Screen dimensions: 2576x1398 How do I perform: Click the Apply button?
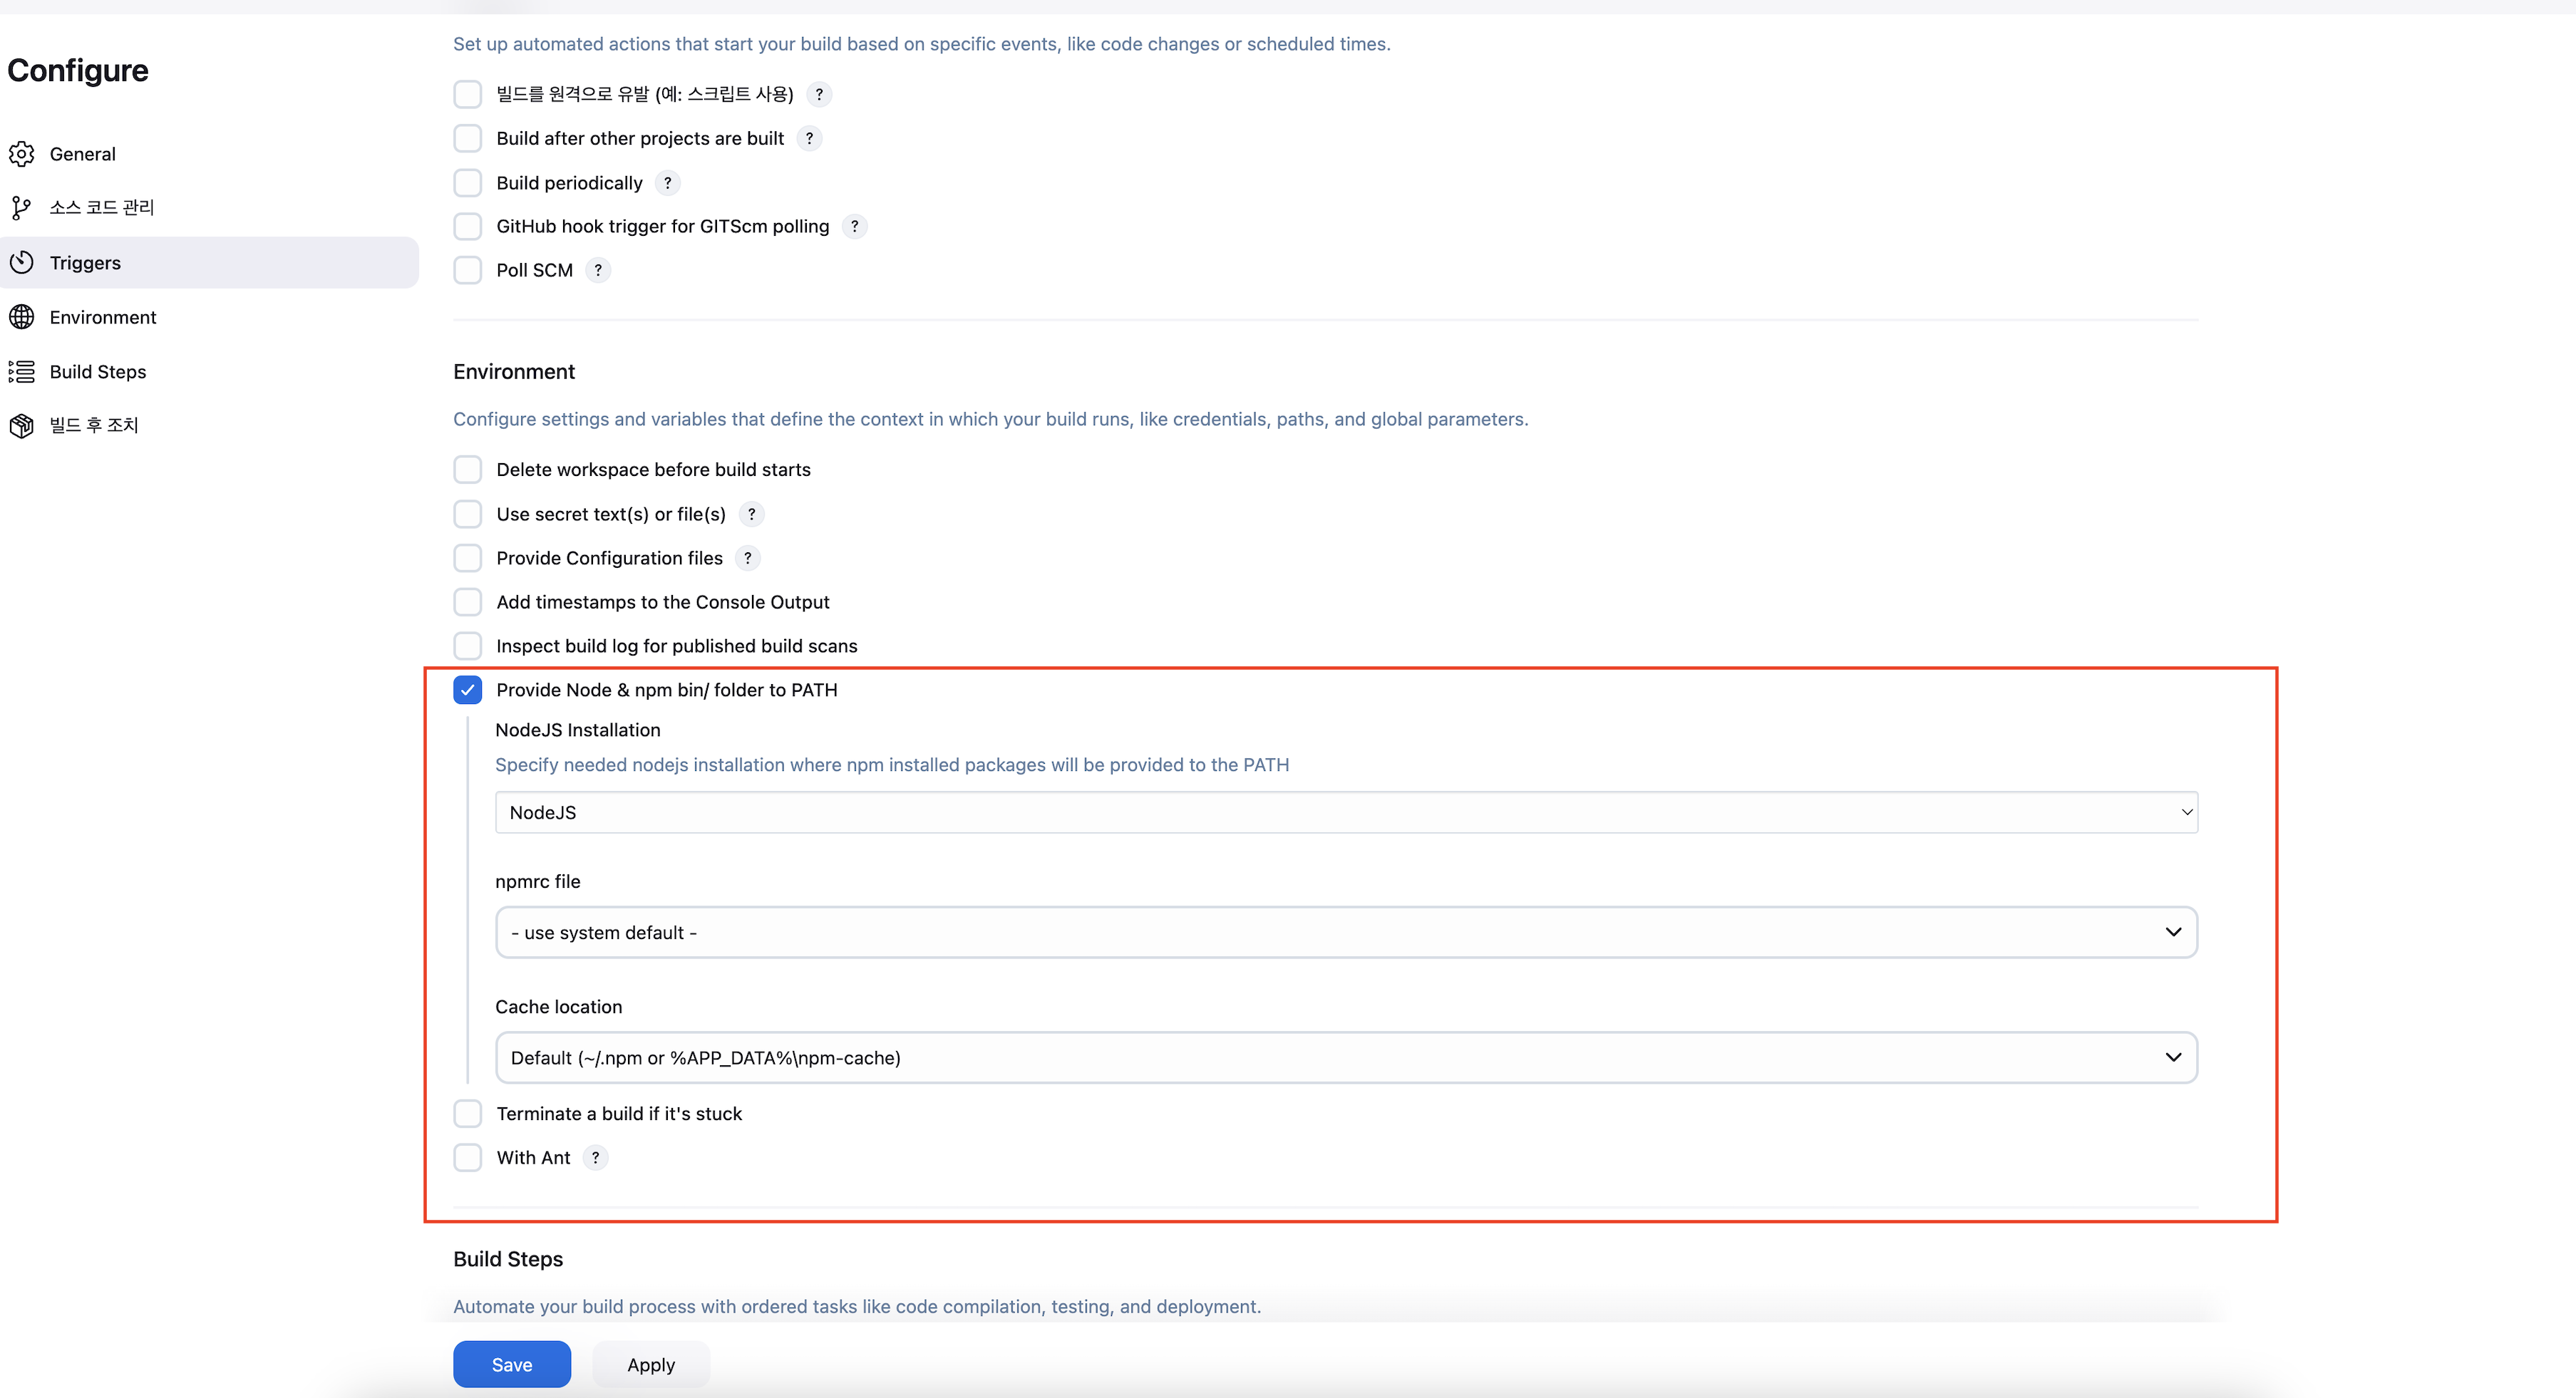point(651,1365)
